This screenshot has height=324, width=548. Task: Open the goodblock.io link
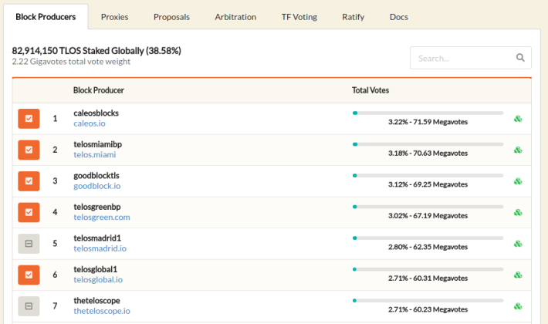[96, 186]
